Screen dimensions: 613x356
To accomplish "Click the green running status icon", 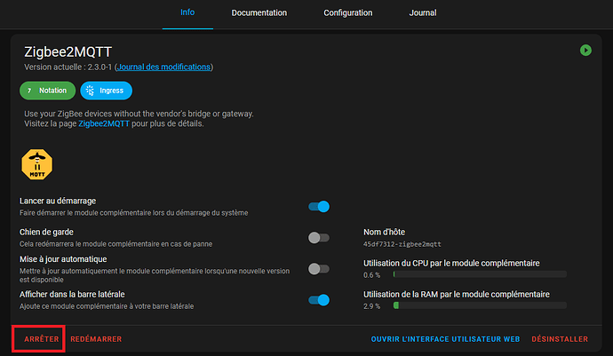I will tap(585, 51).
